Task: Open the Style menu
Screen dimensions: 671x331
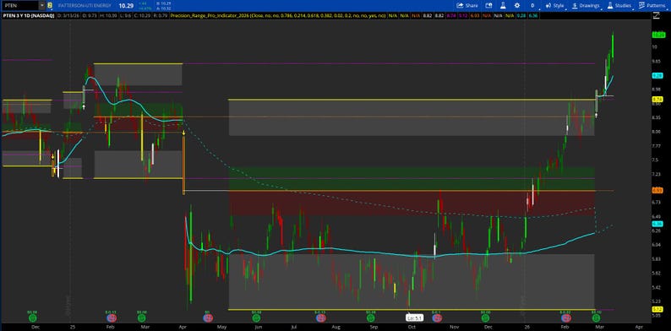Action: (x=554, y=6)
